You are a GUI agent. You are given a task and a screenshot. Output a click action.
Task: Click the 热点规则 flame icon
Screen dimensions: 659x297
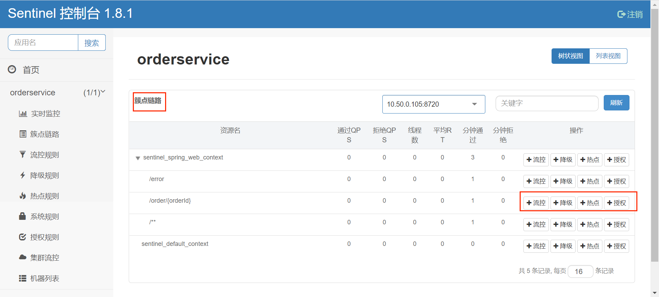click(23, 196)
